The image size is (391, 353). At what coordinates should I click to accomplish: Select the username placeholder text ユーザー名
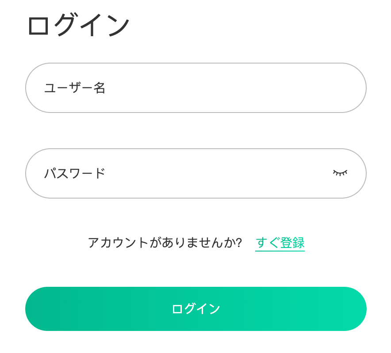pos(75,88)
